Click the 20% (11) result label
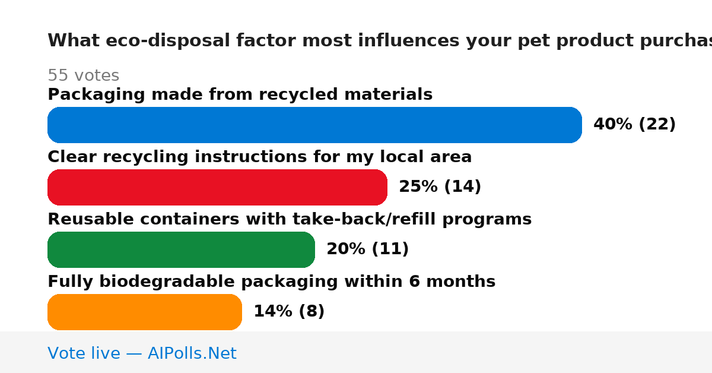 (x=367, y=249)
